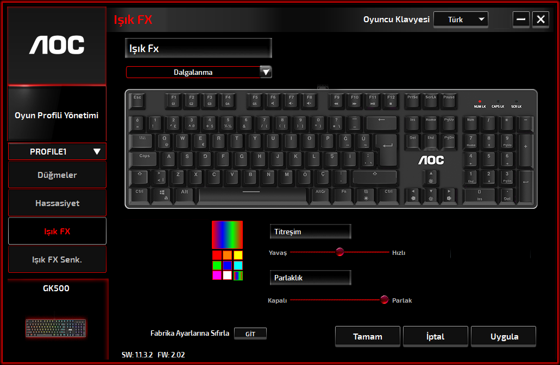Image resolution: width=560 pixels, height=365 pixels.
Task: Click the GK500 keyboard thumbnail
Action: (x=56, y=328)
